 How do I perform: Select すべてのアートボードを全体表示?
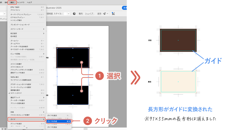coord(27,49)
